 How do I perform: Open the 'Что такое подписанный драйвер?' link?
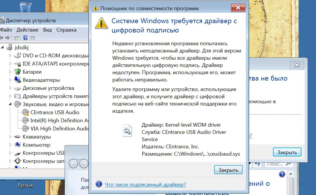click(x=145, y=184)
